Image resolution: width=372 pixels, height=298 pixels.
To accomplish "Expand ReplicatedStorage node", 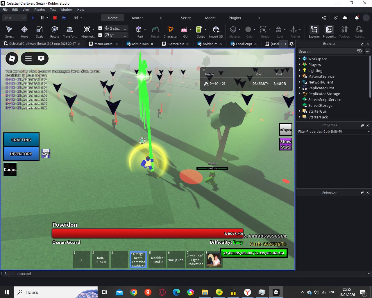I will coord(300,93).
